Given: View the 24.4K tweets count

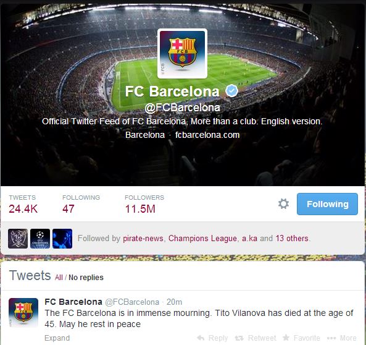Looking at the screenshot, I should tap(23, 209).
